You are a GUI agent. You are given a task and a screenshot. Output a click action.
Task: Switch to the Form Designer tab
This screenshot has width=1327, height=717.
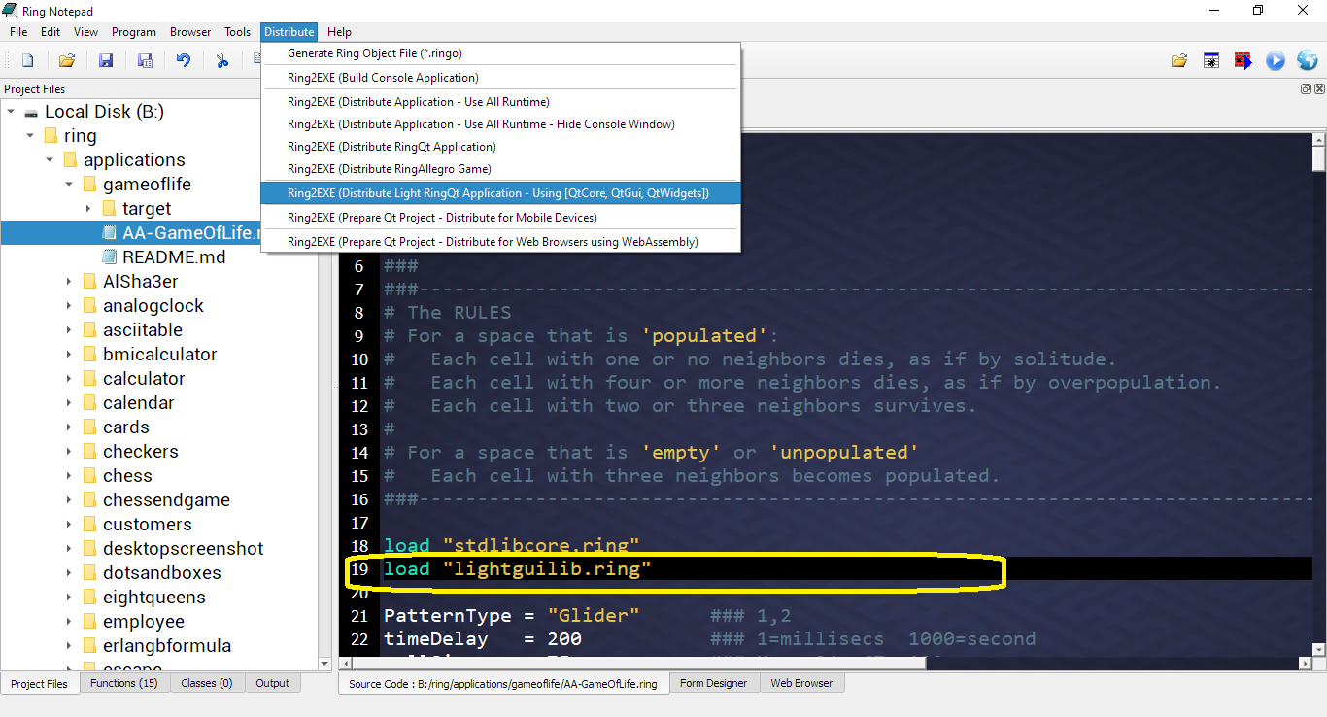click(x=713, y=683)
